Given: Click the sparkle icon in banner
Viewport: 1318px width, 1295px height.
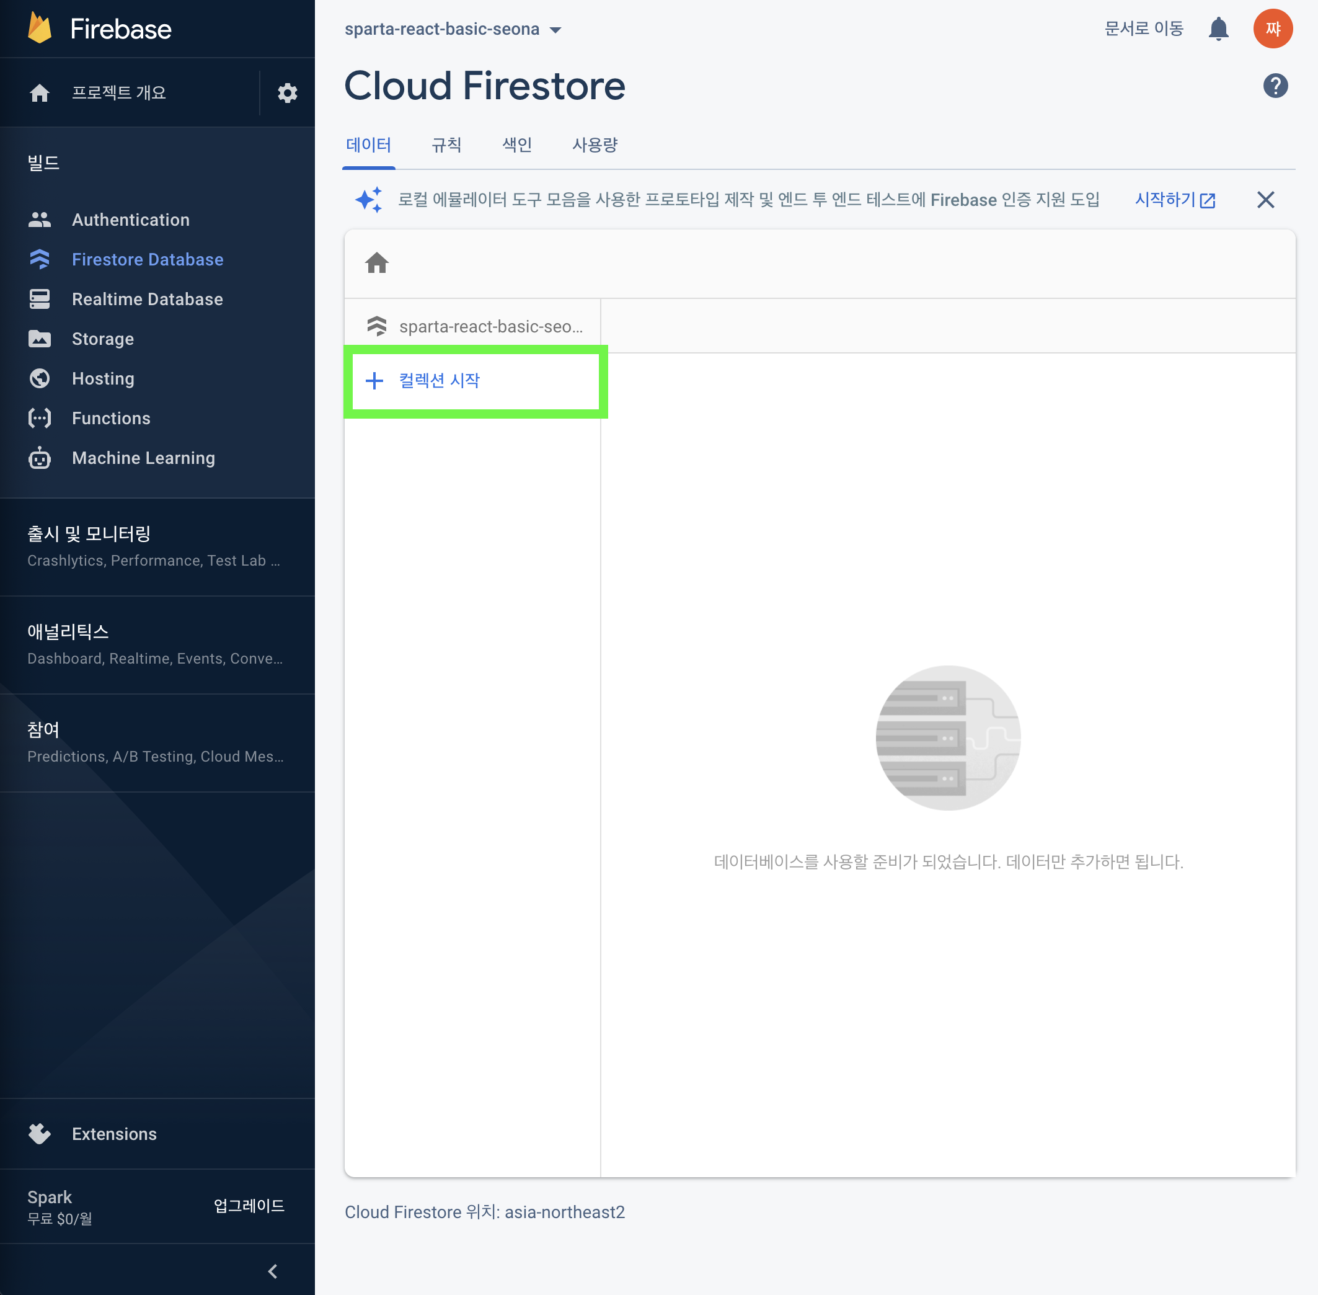Looking at the screenshot, I should pyautogui.click(x=368, y=200).
